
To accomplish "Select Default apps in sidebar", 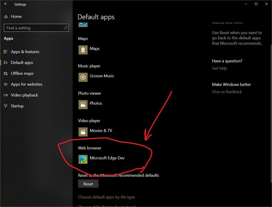I will (x=22, y=63).
